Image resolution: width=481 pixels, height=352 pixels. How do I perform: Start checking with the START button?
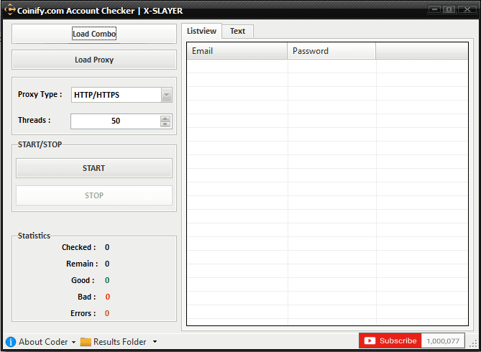(94, 168)
